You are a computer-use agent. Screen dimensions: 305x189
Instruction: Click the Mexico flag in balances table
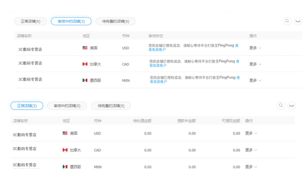tap(65, 167)
